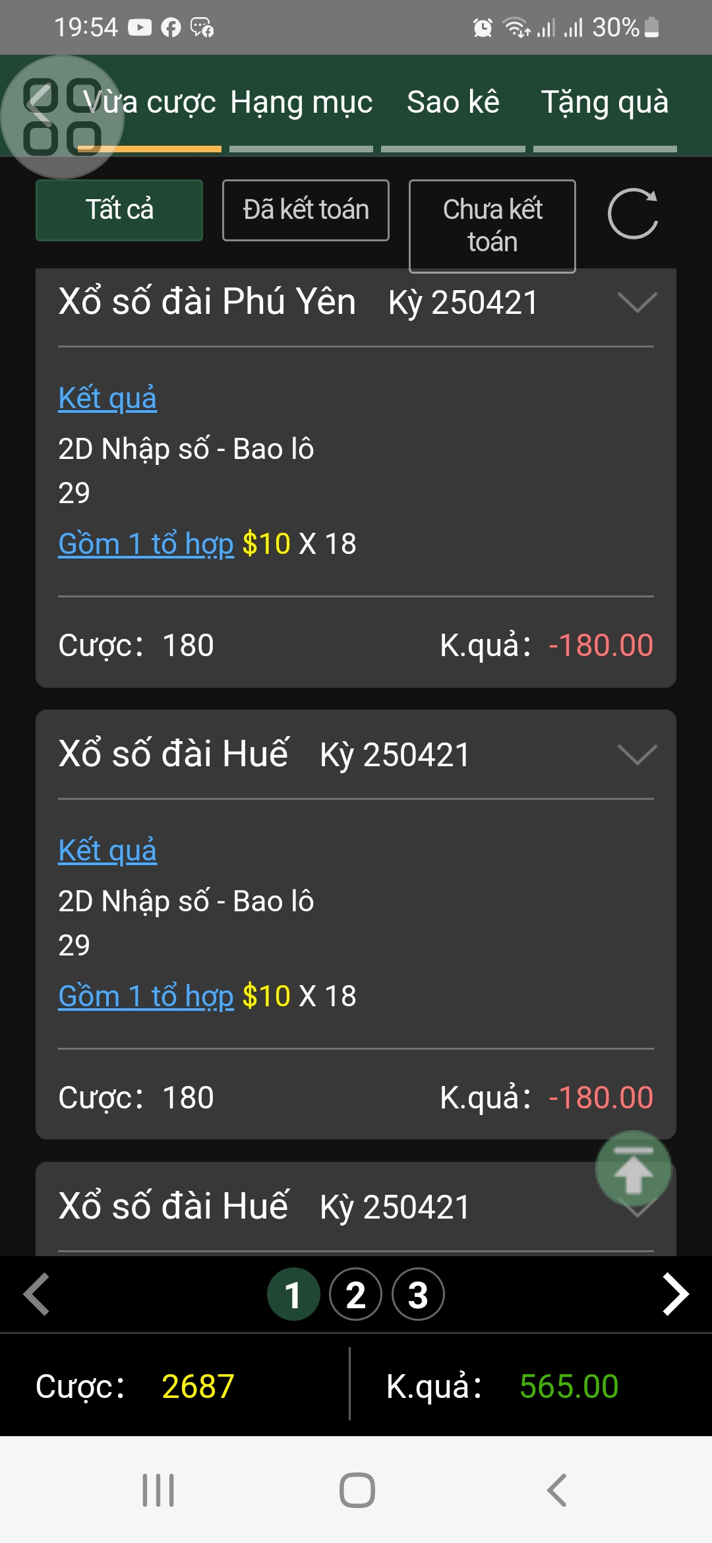Expand the first Huế lottery card chevron
Viewport: 712px width, 1543px height.
(637, 754)
